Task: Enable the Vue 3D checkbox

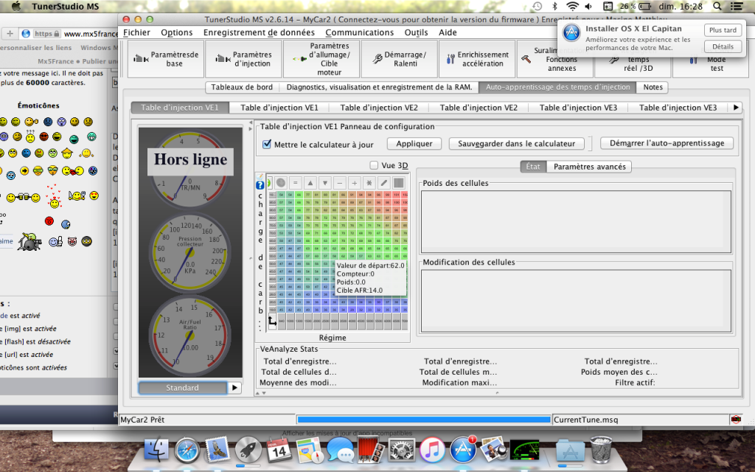Action: 374,165
